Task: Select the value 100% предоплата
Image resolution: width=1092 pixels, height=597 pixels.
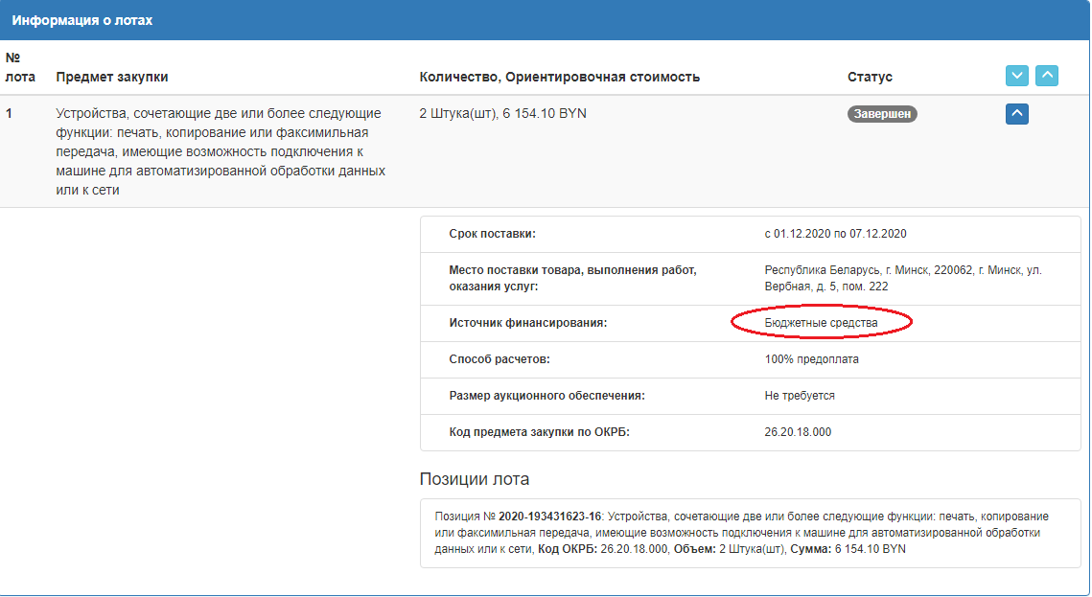Action: point(811,359)
